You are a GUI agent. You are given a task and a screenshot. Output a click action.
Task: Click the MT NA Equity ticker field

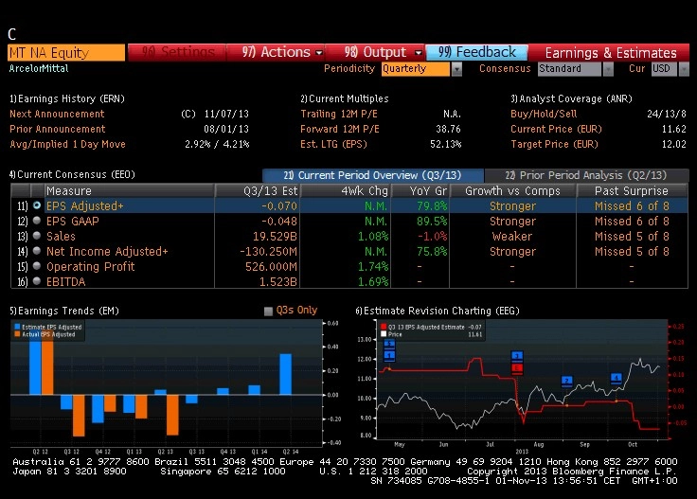[x=66, y=52]
